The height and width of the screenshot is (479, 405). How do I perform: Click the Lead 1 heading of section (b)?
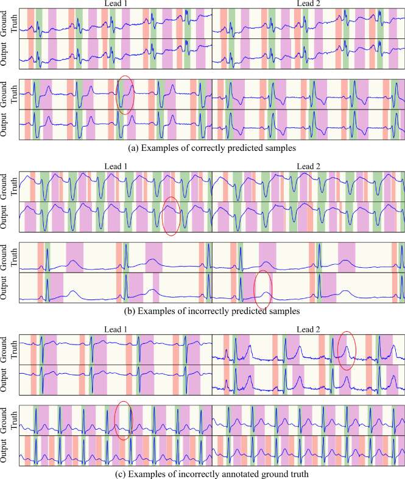pyautogui.click(x=116, y=167)
